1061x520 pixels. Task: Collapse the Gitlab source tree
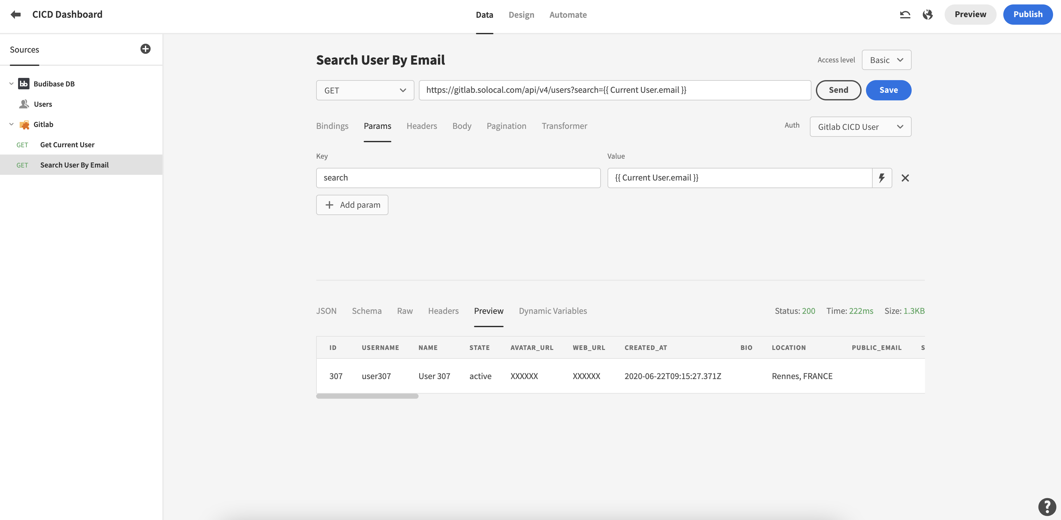coord(11,124)
